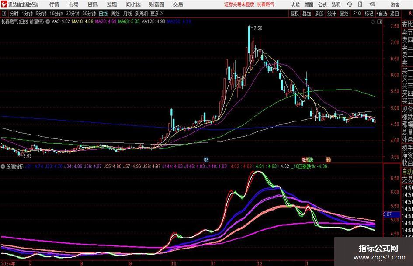Image resolution: width=413 pixels, height=266 pixels.
Task: Open the 行情 menu
Action: pyautogui.click(x=54, y=4)
